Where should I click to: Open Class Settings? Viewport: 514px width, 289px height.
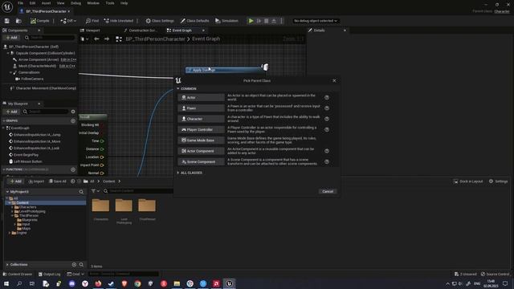[160, 21]
